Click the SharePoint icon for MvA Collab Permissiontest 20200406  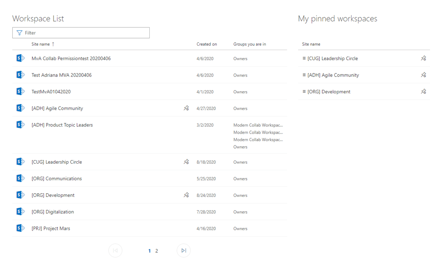(x=21, y=58)
